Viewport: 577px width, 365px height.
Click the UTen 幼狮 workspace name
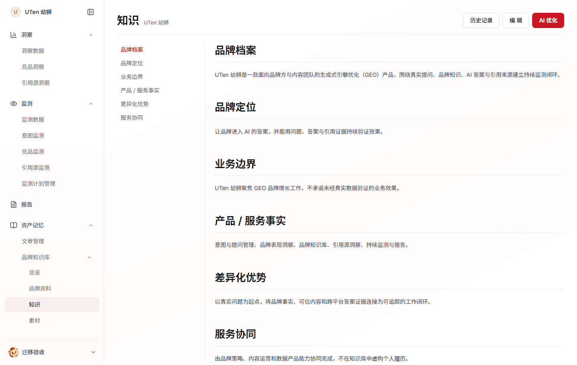pyautogui.click(x=38, y=12)
